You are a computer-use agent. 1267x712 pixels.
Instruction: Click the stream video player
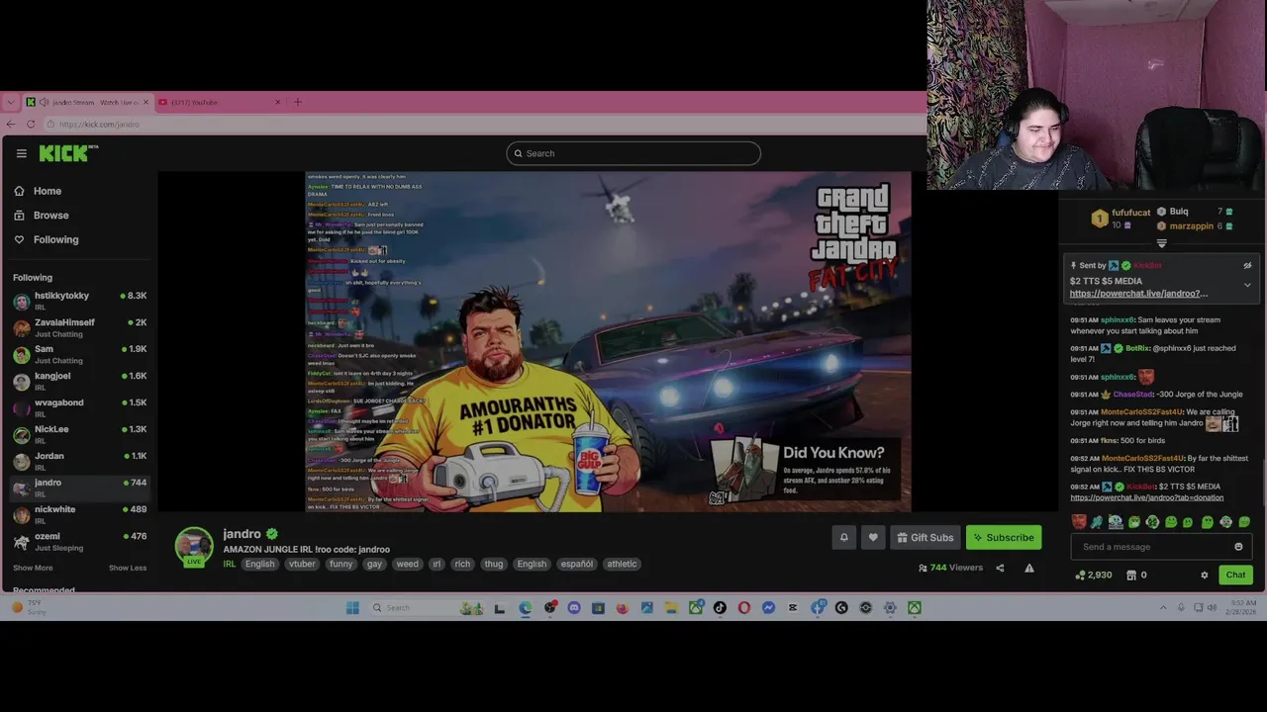click(x=608, y=341)
